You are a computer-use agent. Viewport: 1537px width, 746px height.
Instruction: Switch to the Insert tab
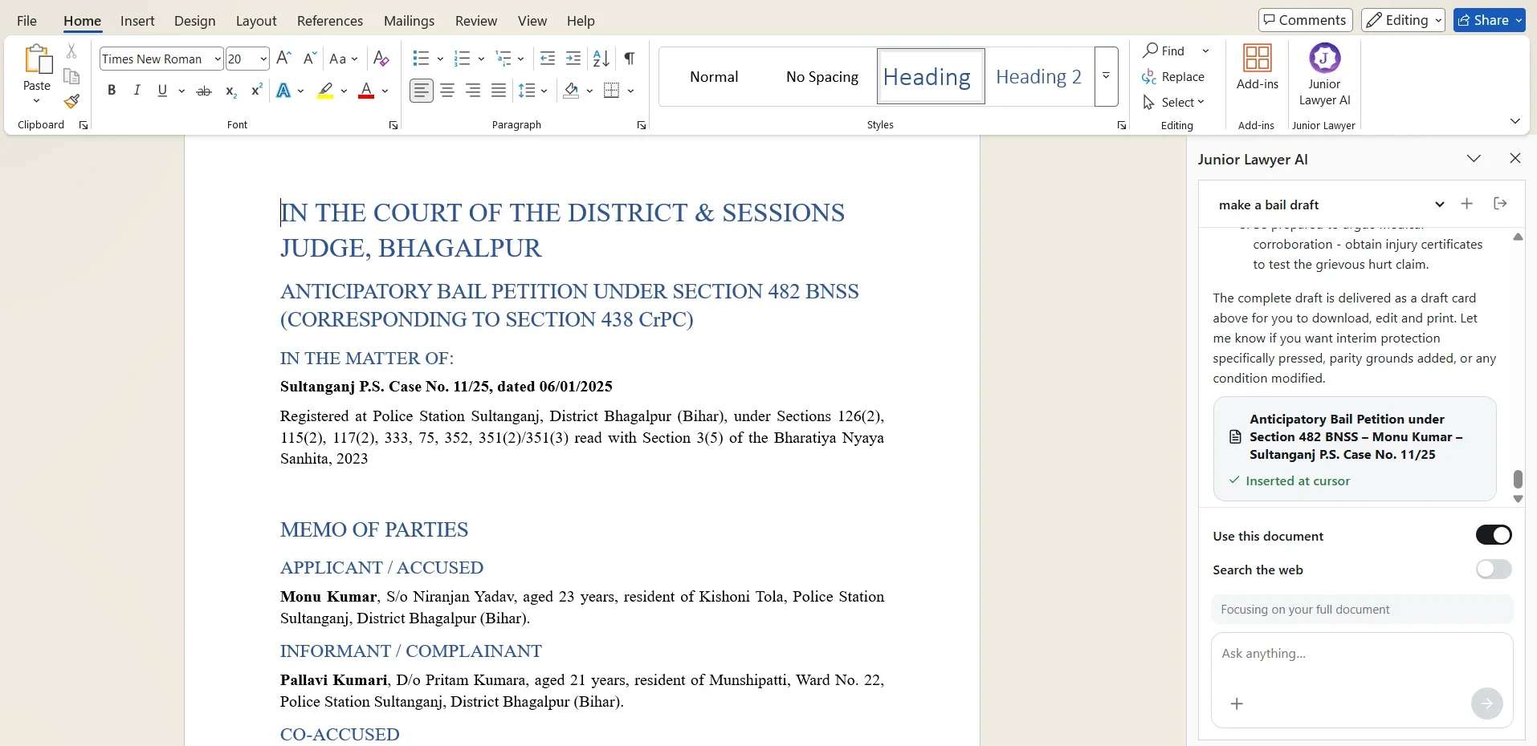tap(137, 21)
